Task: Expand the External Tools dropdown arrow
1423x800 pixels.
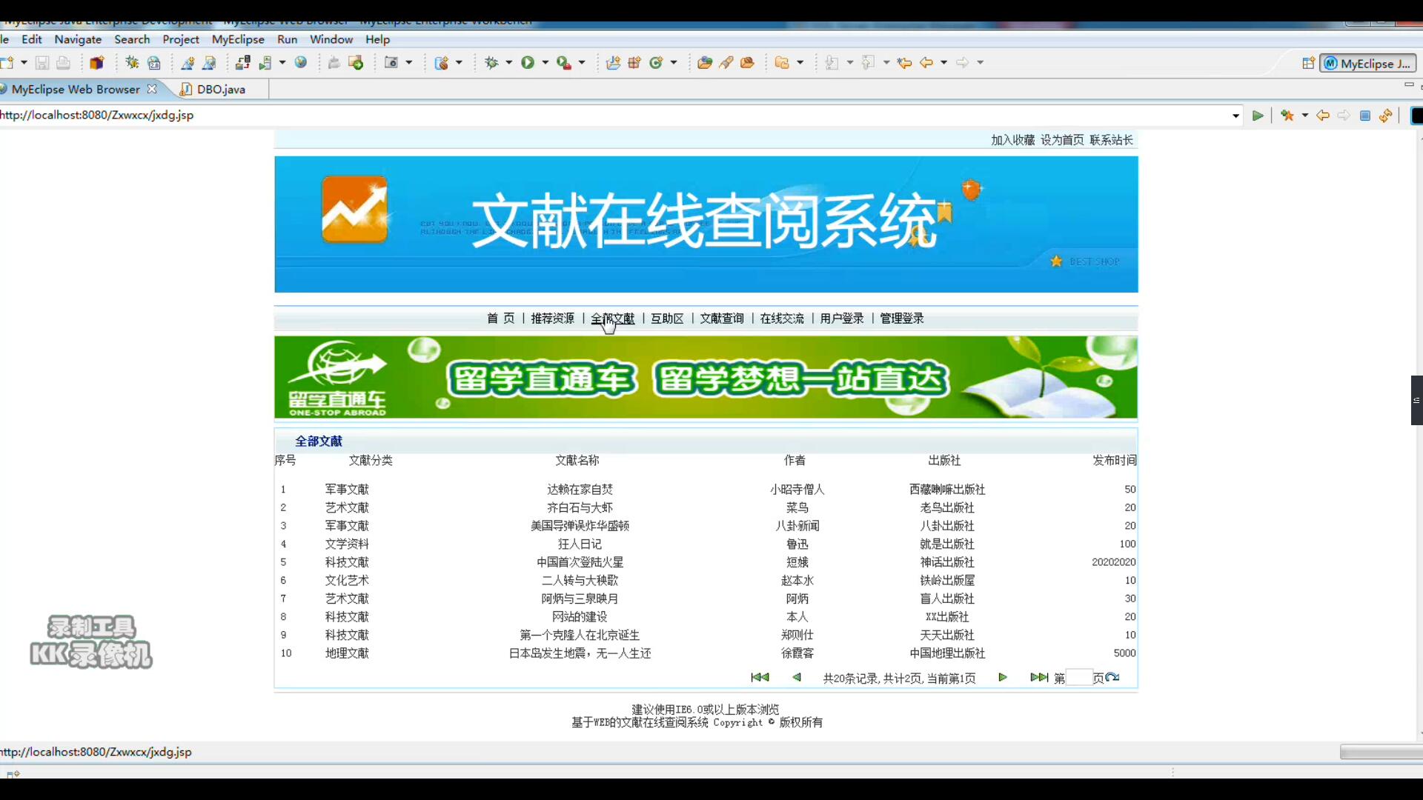Action: click(x=582, y=63)
